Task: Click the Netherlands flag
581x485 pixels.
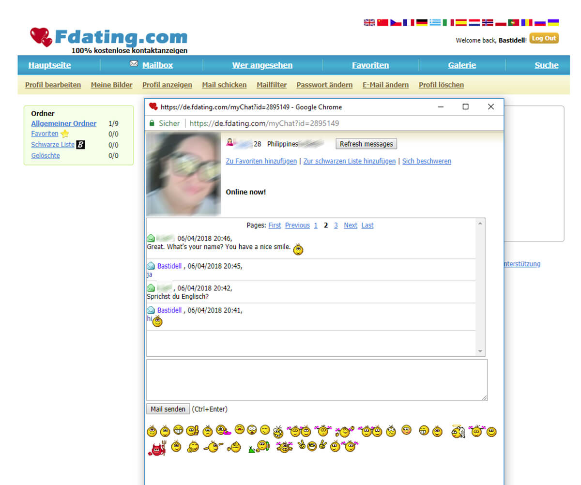Action: (474, 23)
